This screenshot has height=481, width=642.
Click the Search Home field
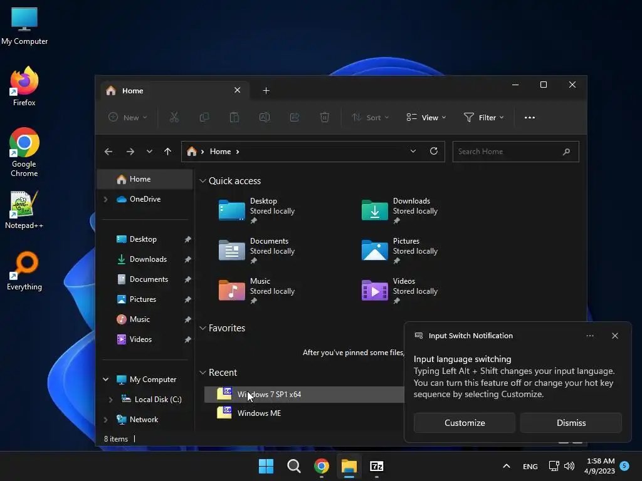tap(516, 152)
